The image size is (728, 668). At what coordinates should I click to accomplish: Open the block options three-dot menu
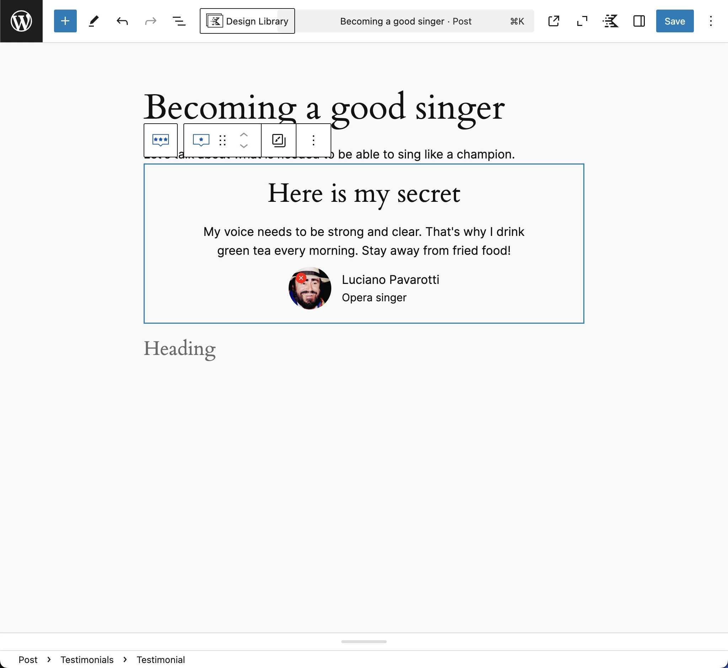[x=313, y=140]
